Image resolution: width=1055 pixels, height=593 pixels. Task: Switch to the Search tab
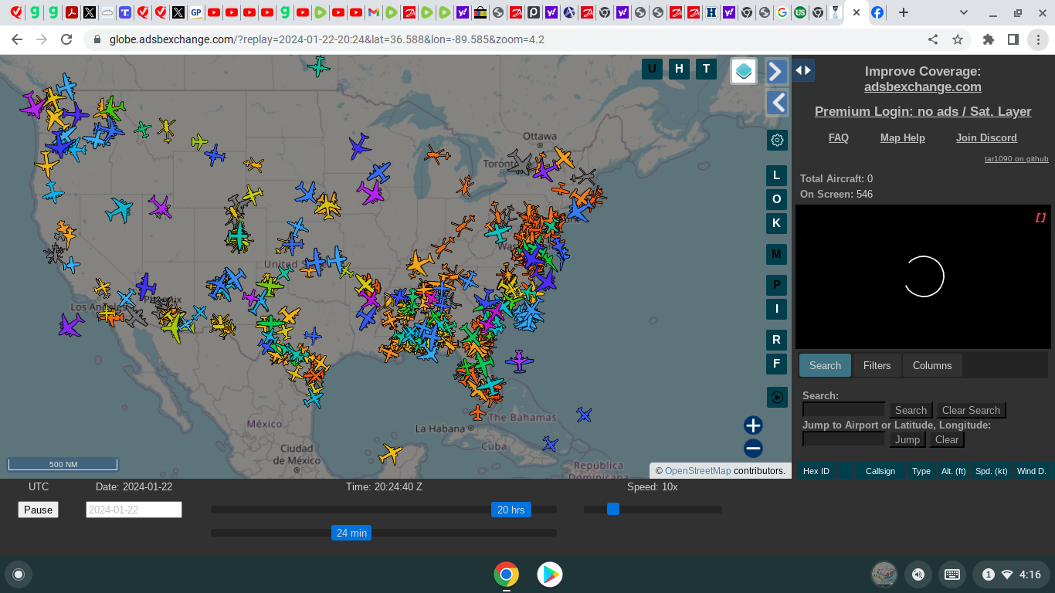[x=825, y=365]
